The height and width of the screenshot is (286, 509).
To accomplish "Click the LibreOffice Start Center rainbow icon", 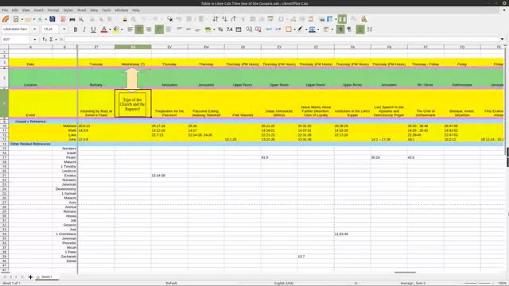I will click(6, 19).
